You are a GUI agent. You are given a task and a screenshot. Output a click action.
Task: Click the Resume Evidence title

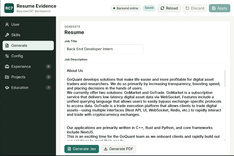(x=36, y=6)
